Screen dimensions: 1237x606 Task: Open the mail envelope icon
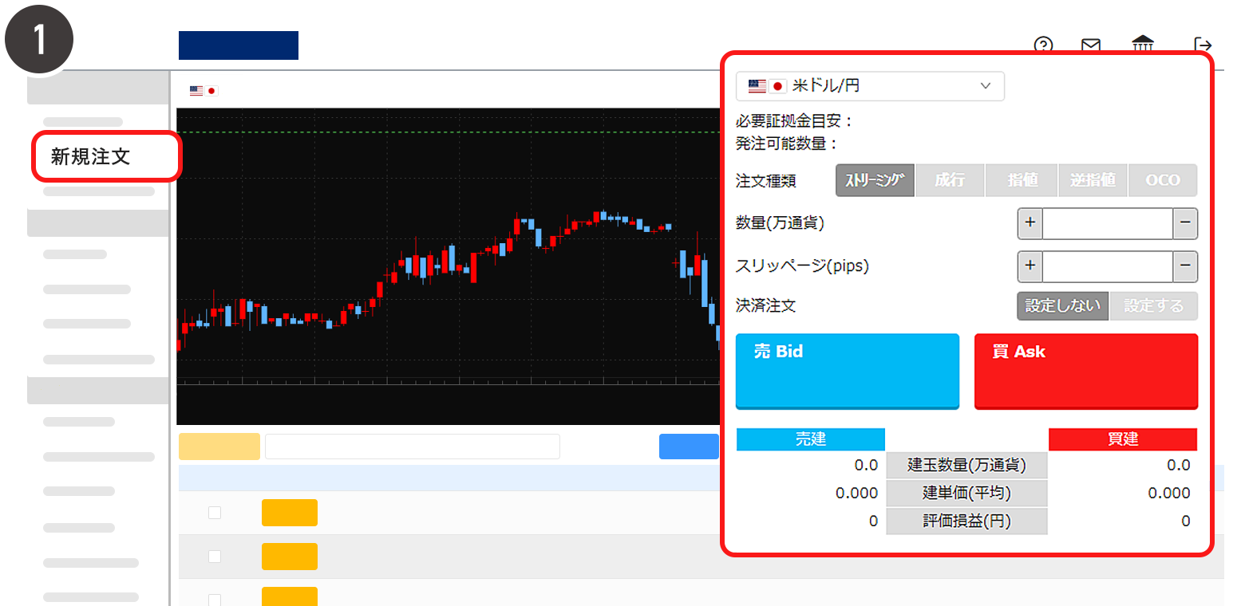click(x=1091, y=45)
